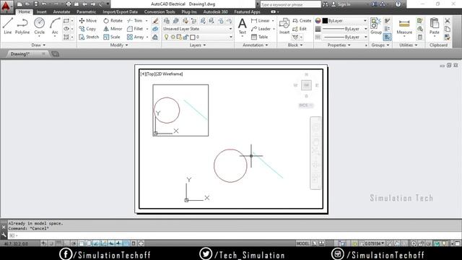462x260 pixels.
Task: Expand the Layers panel
Action: pyautogui.click(x=197, y=45)
